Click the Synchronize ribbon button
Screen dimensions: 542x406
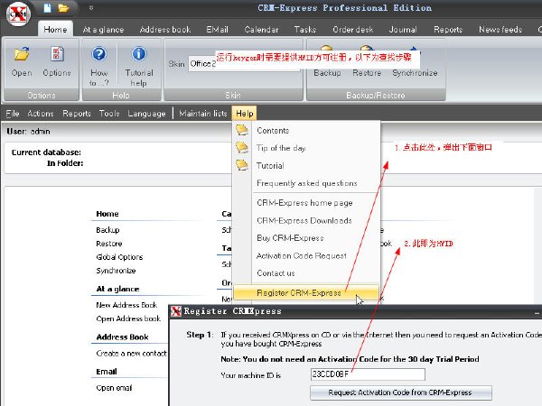click(415, 62)
